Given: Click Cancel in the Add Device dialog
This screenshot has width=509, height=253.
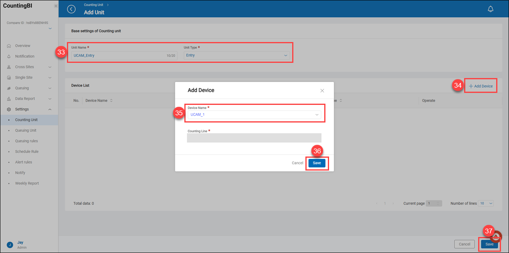Looking at the screenshot, I should coord(297,163).
